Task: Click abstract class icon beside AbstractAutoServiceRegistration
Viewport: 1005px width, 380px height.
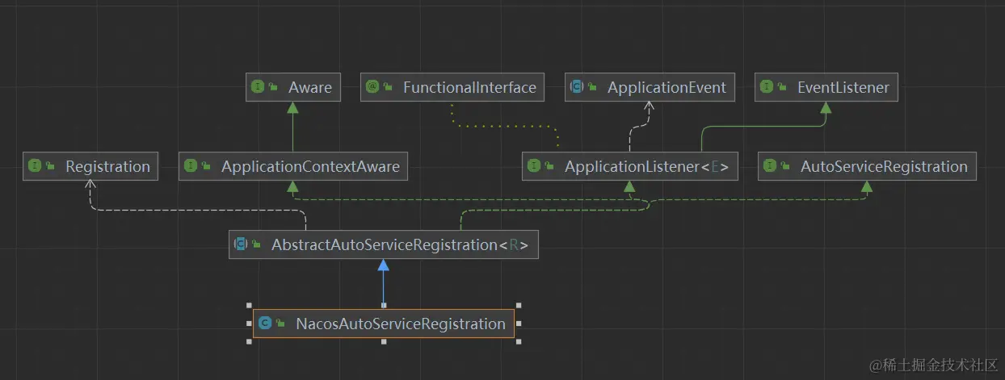Action: click(242, 244)
